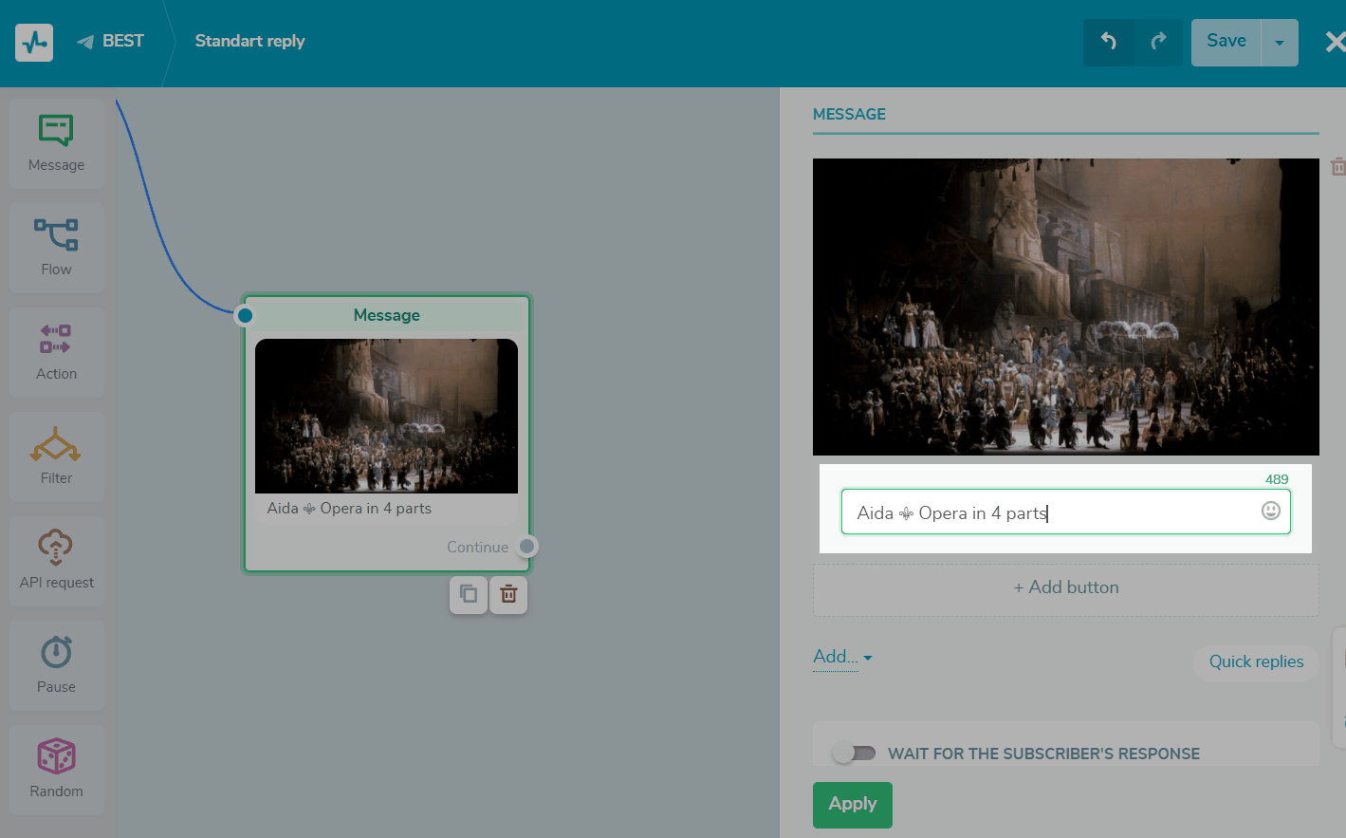This screenshot has height=838, width=1346.
Task: Click the Message node input connector dot
Action: [245, 315]
